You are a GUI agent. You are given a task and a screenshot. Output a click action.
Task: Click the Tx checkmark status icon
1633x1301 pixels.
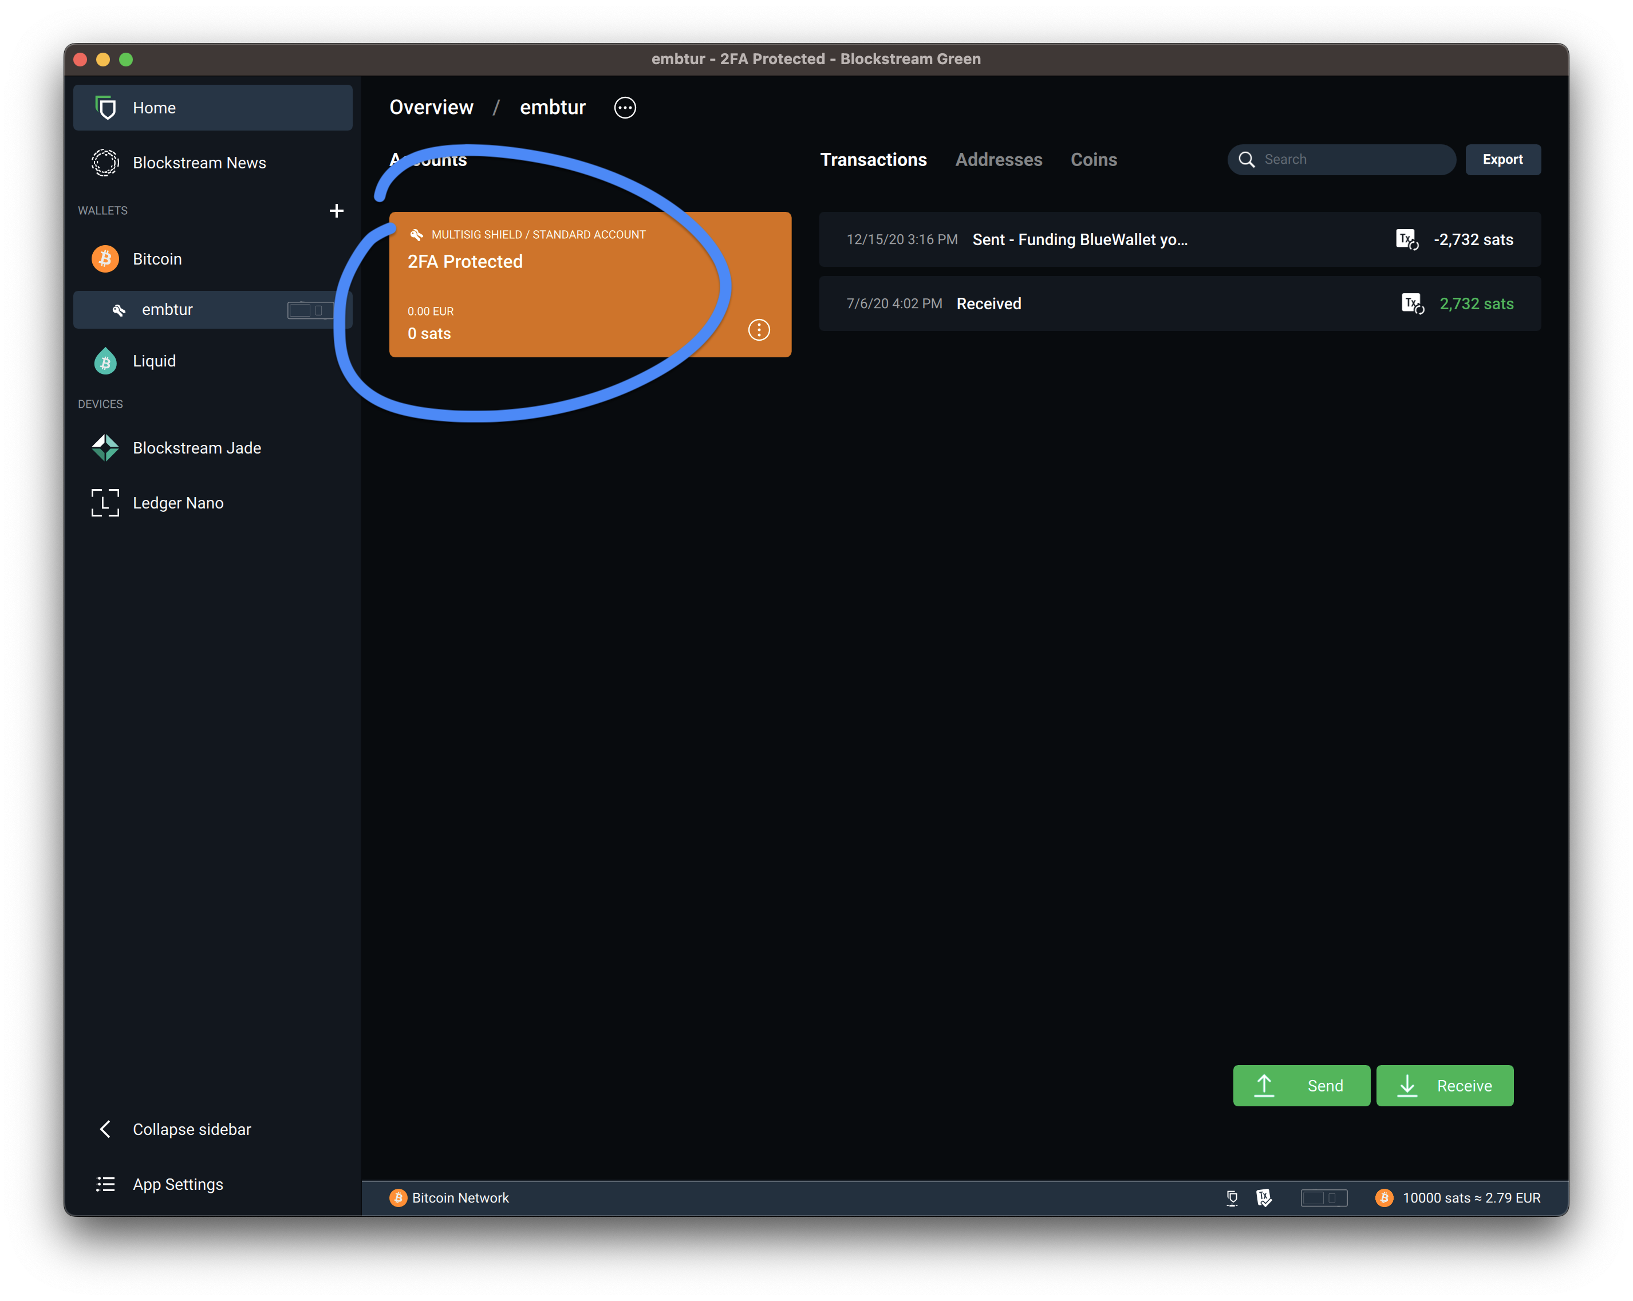[1264, 1198]
